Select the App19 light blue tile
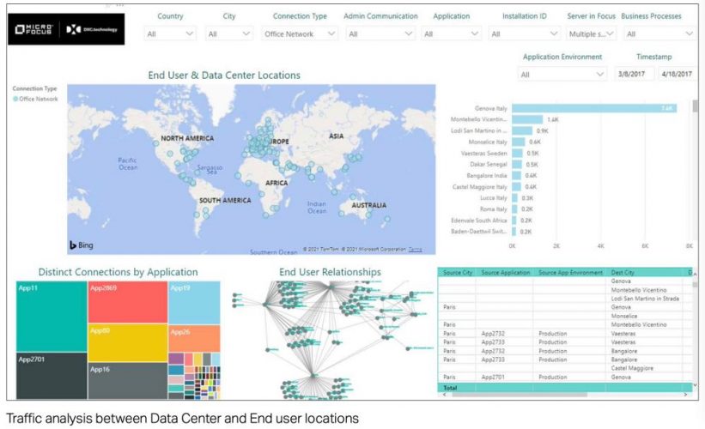This screenshot has width=705, height=429. coord(194,303)
